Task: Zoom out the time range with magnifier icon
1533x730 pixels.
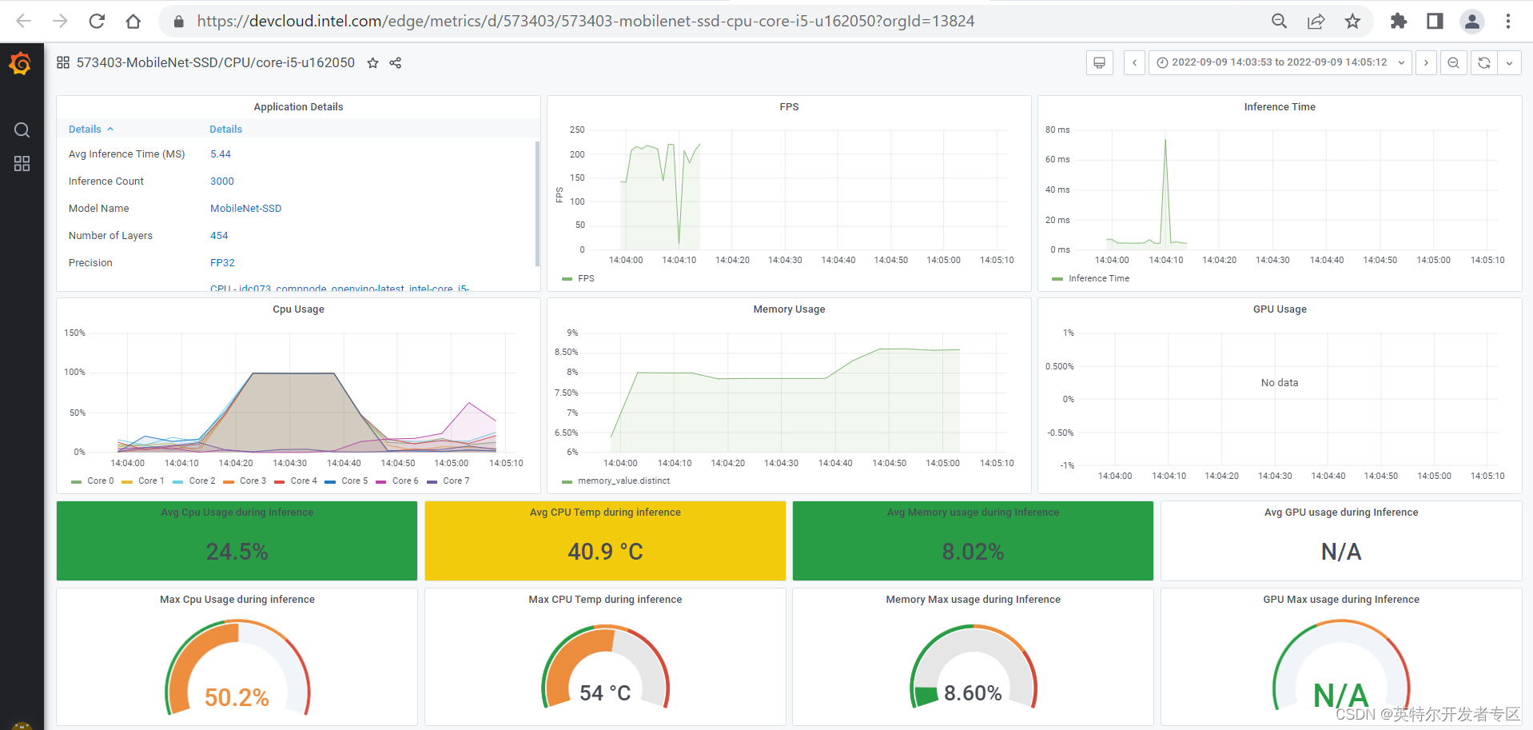Action: pyautogui.click(x=1453, y=62)
